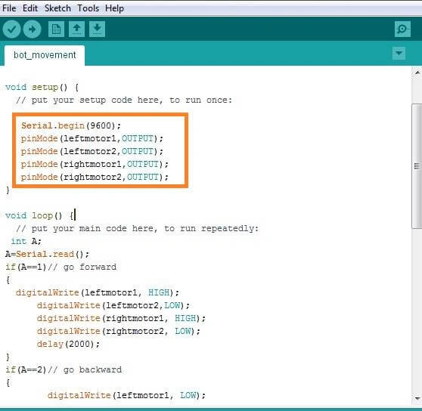Open the Sketch menu

coord(57,8)
